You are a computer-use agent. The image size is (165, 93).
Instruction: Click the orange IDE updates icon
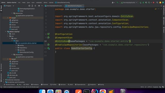(160, 3)
